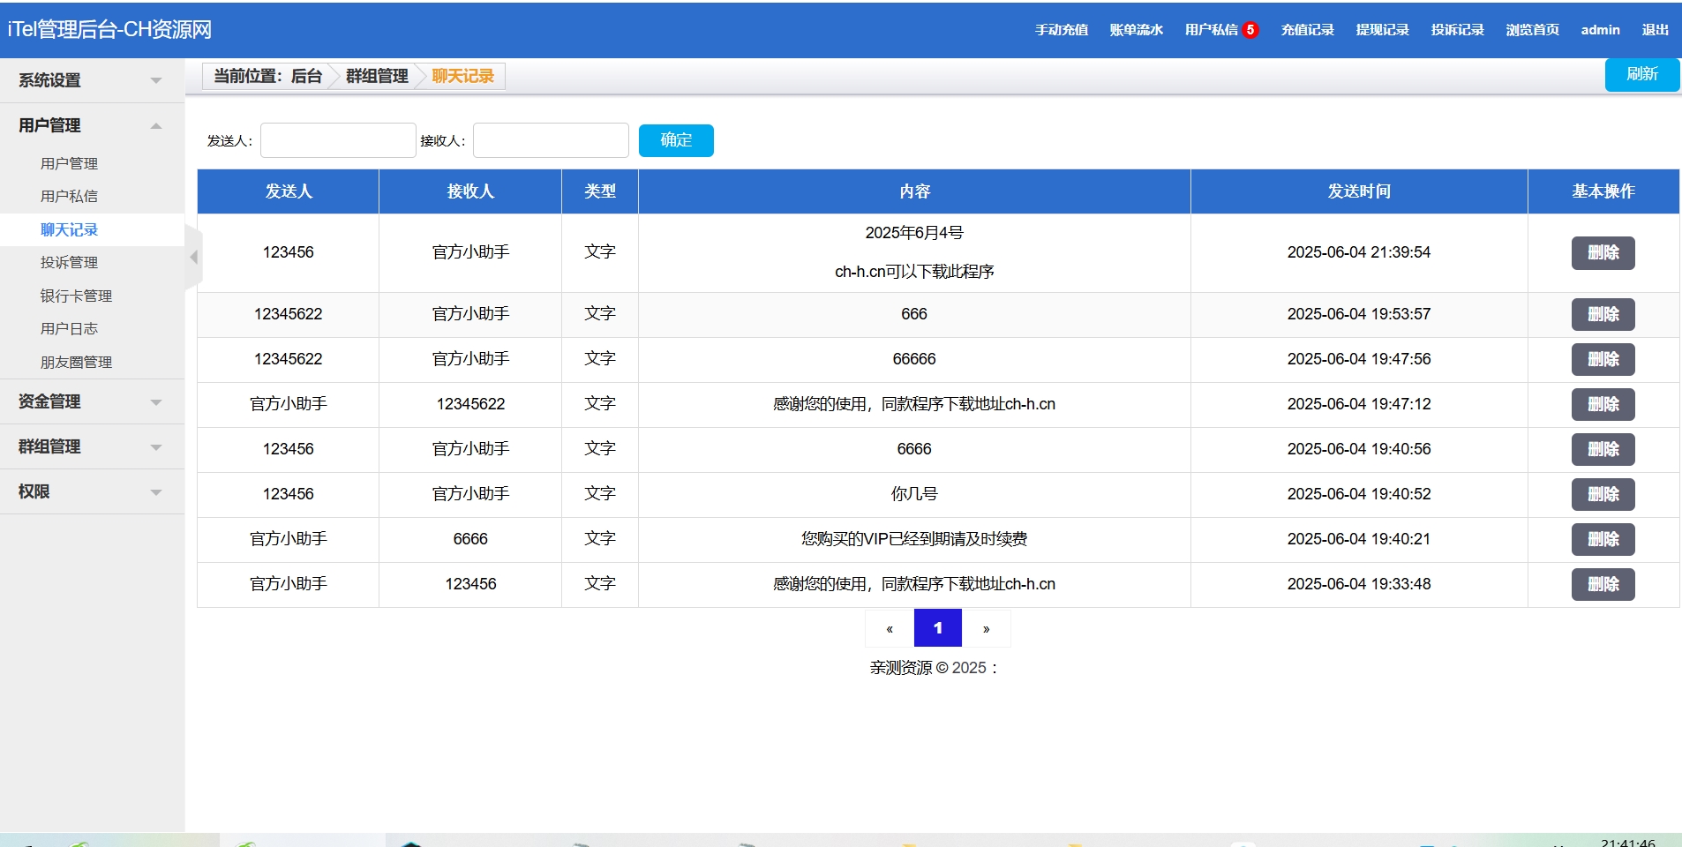This screenshot has width=1682, height=847.
Task: Delete the message with content 6666
Action: (x=1603, y=450)
